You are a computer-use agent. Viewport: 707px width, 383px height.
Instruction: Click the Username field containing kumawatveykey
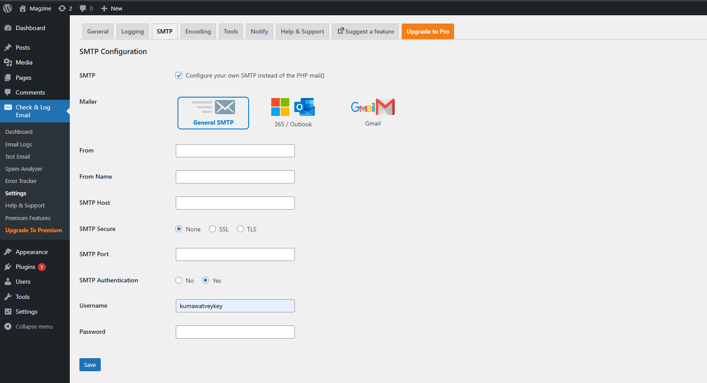click(x=235, y=306)
